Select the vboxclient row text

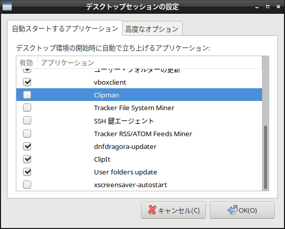(110, 83)
